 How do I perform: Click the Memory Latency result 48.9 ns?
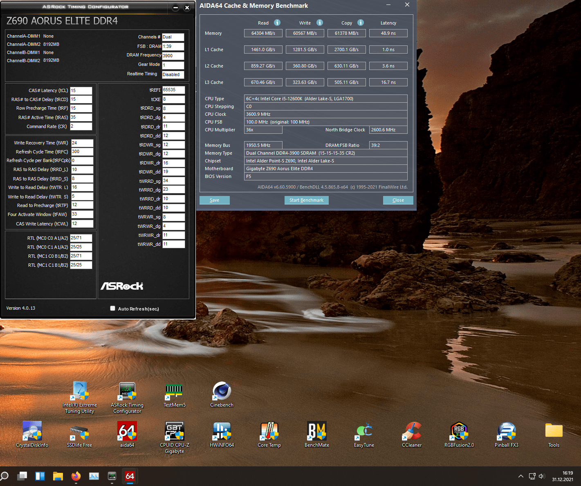click(388, 33)
